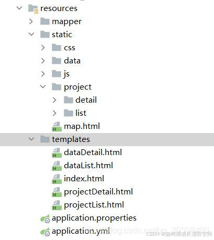Select the mapper folder name

click(x=66, y=22)
